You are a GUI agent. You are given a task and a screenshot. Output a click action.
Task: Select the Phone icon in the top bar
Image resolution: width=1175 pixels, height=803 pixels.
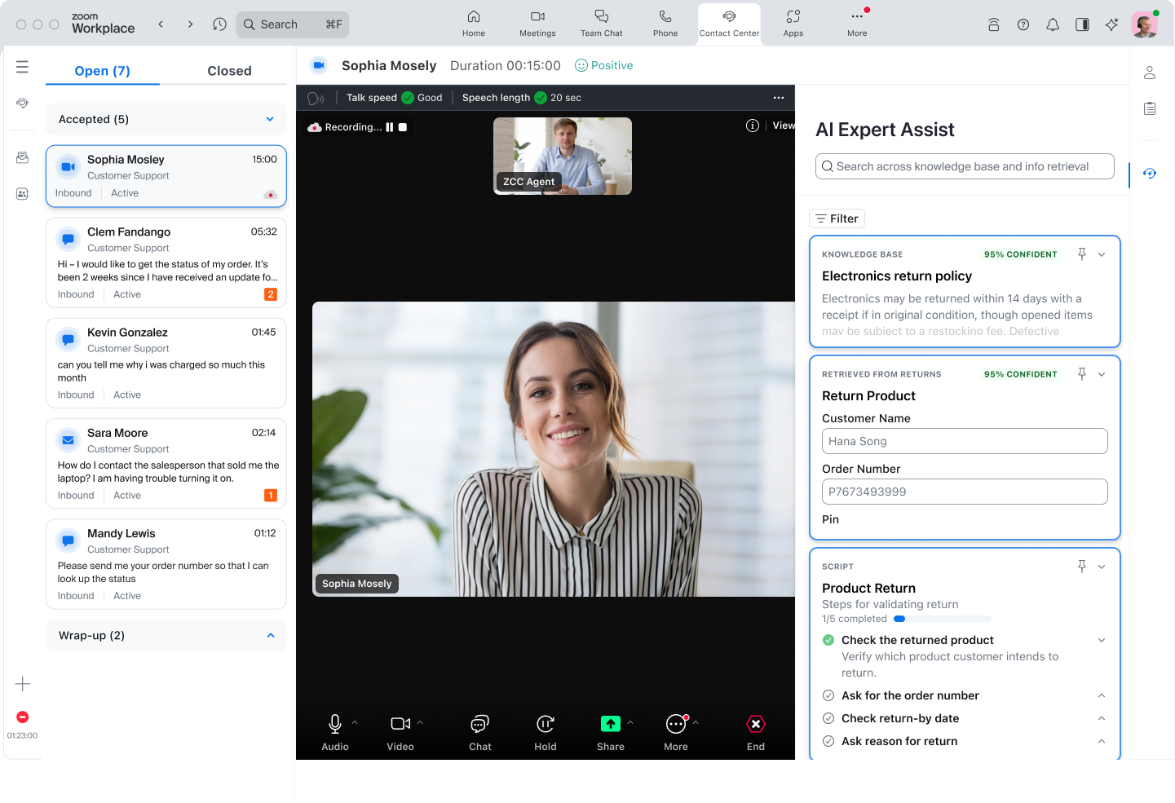665,23
